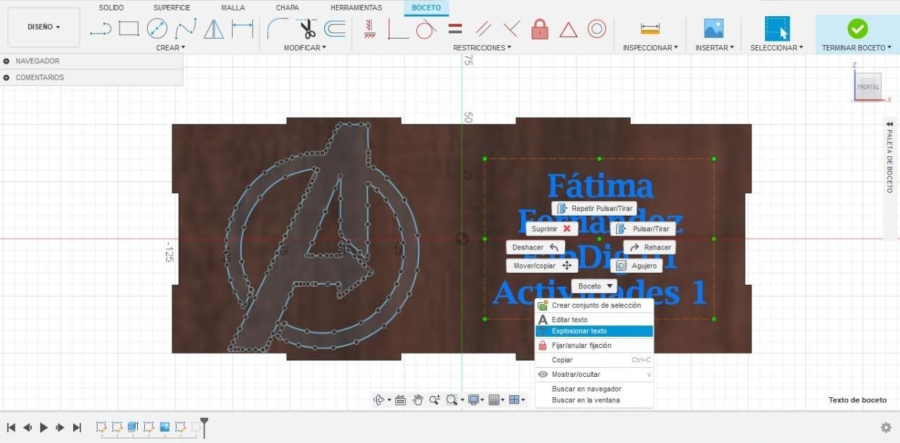Collapse the Paleta de Boceto panel
The image size is (900, 443).
889,124
